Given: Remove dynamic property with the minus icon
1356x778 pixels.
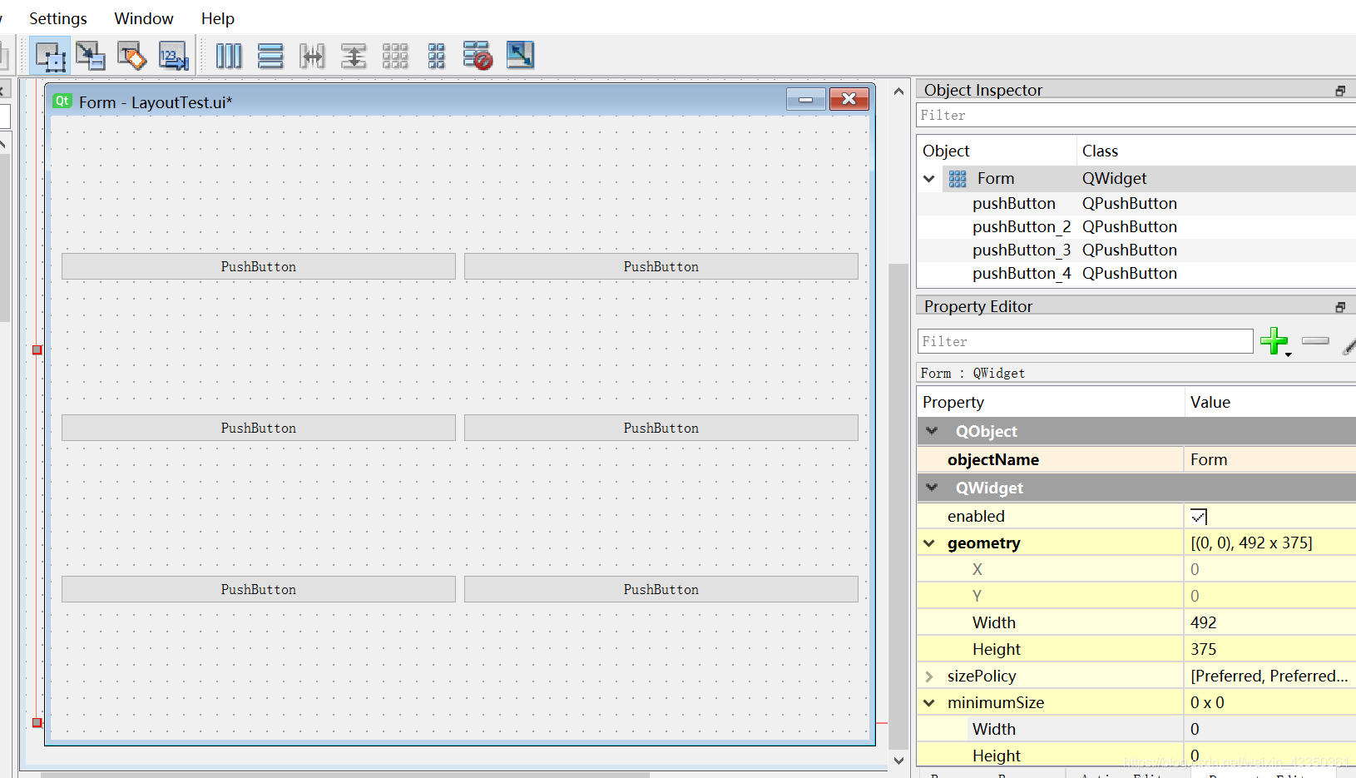Looking at the screenshot, I should (1315, 341).
